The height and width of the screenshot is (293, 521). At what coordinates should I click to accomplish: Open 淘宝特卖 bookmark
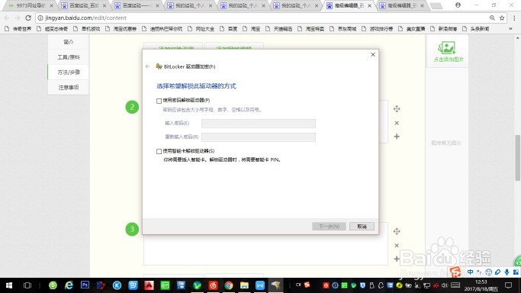point(310,29)
